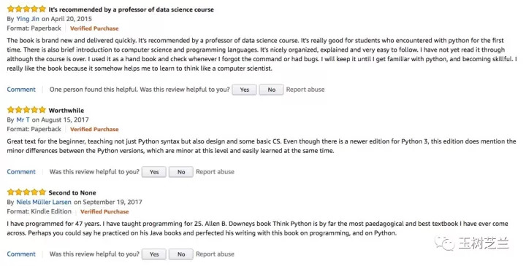This screenshot has width=526, height=266.
Task: Click the review title 'Second to None'
Action: coord(72,192)
